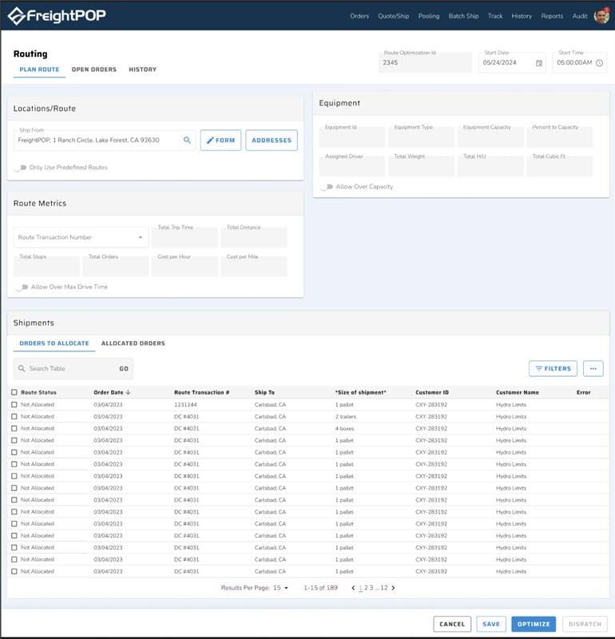Click the Equipment Id field
Viewport: 615px width, 639px height.
(x=352, y=137)
